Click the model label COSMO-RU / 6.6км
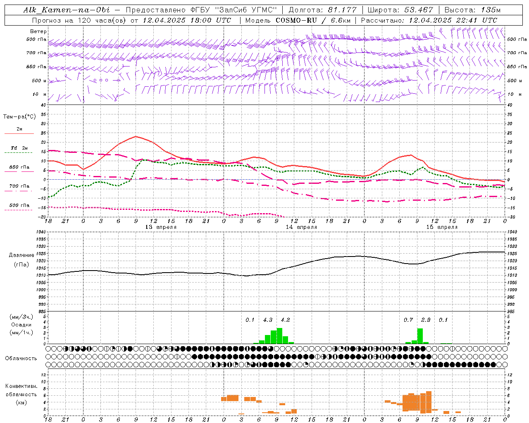The image size is (529, 423). 313,20
